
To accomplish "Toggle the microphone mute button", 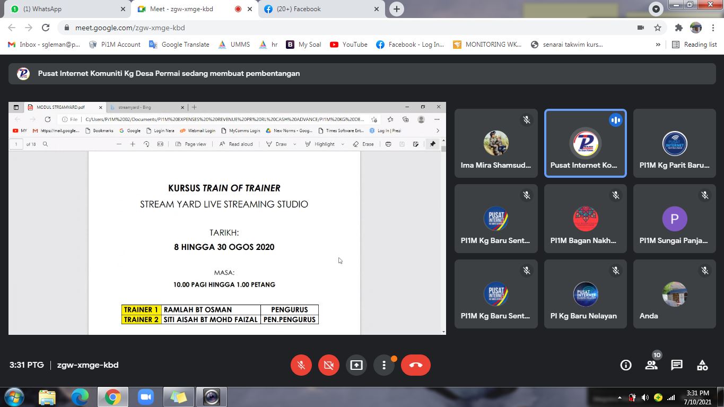I will [301, 365].
